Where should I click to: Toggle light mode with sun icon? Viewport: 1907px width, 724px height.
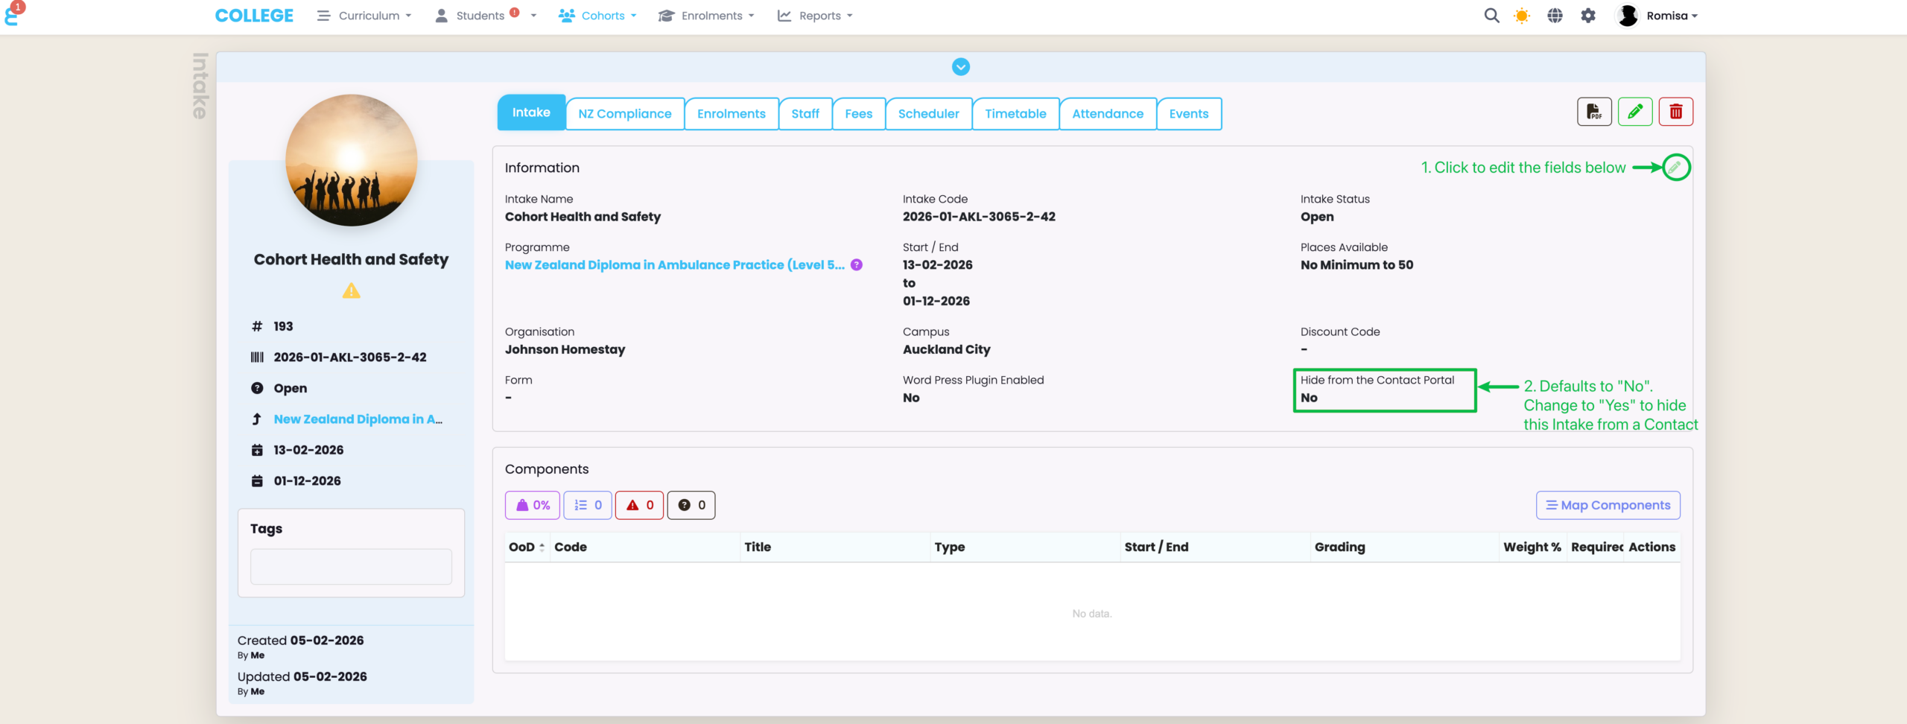pyautogui.click(x=1522, y=16)
